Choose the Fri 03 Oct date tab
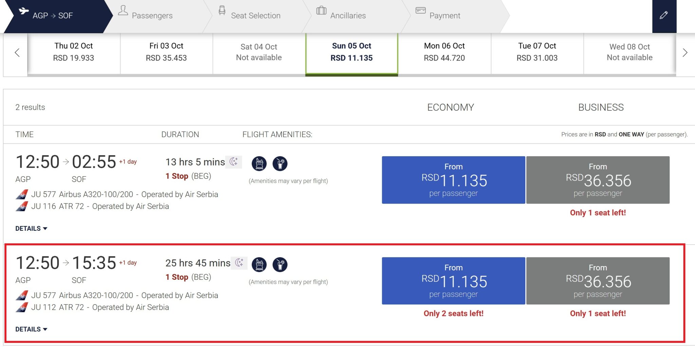This screenshot has width=695, height=355. click(x=166, y=52)
